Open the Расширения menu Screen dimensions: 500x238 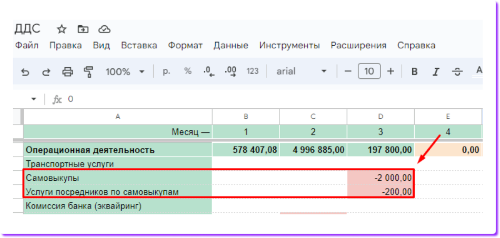[358, 46]
